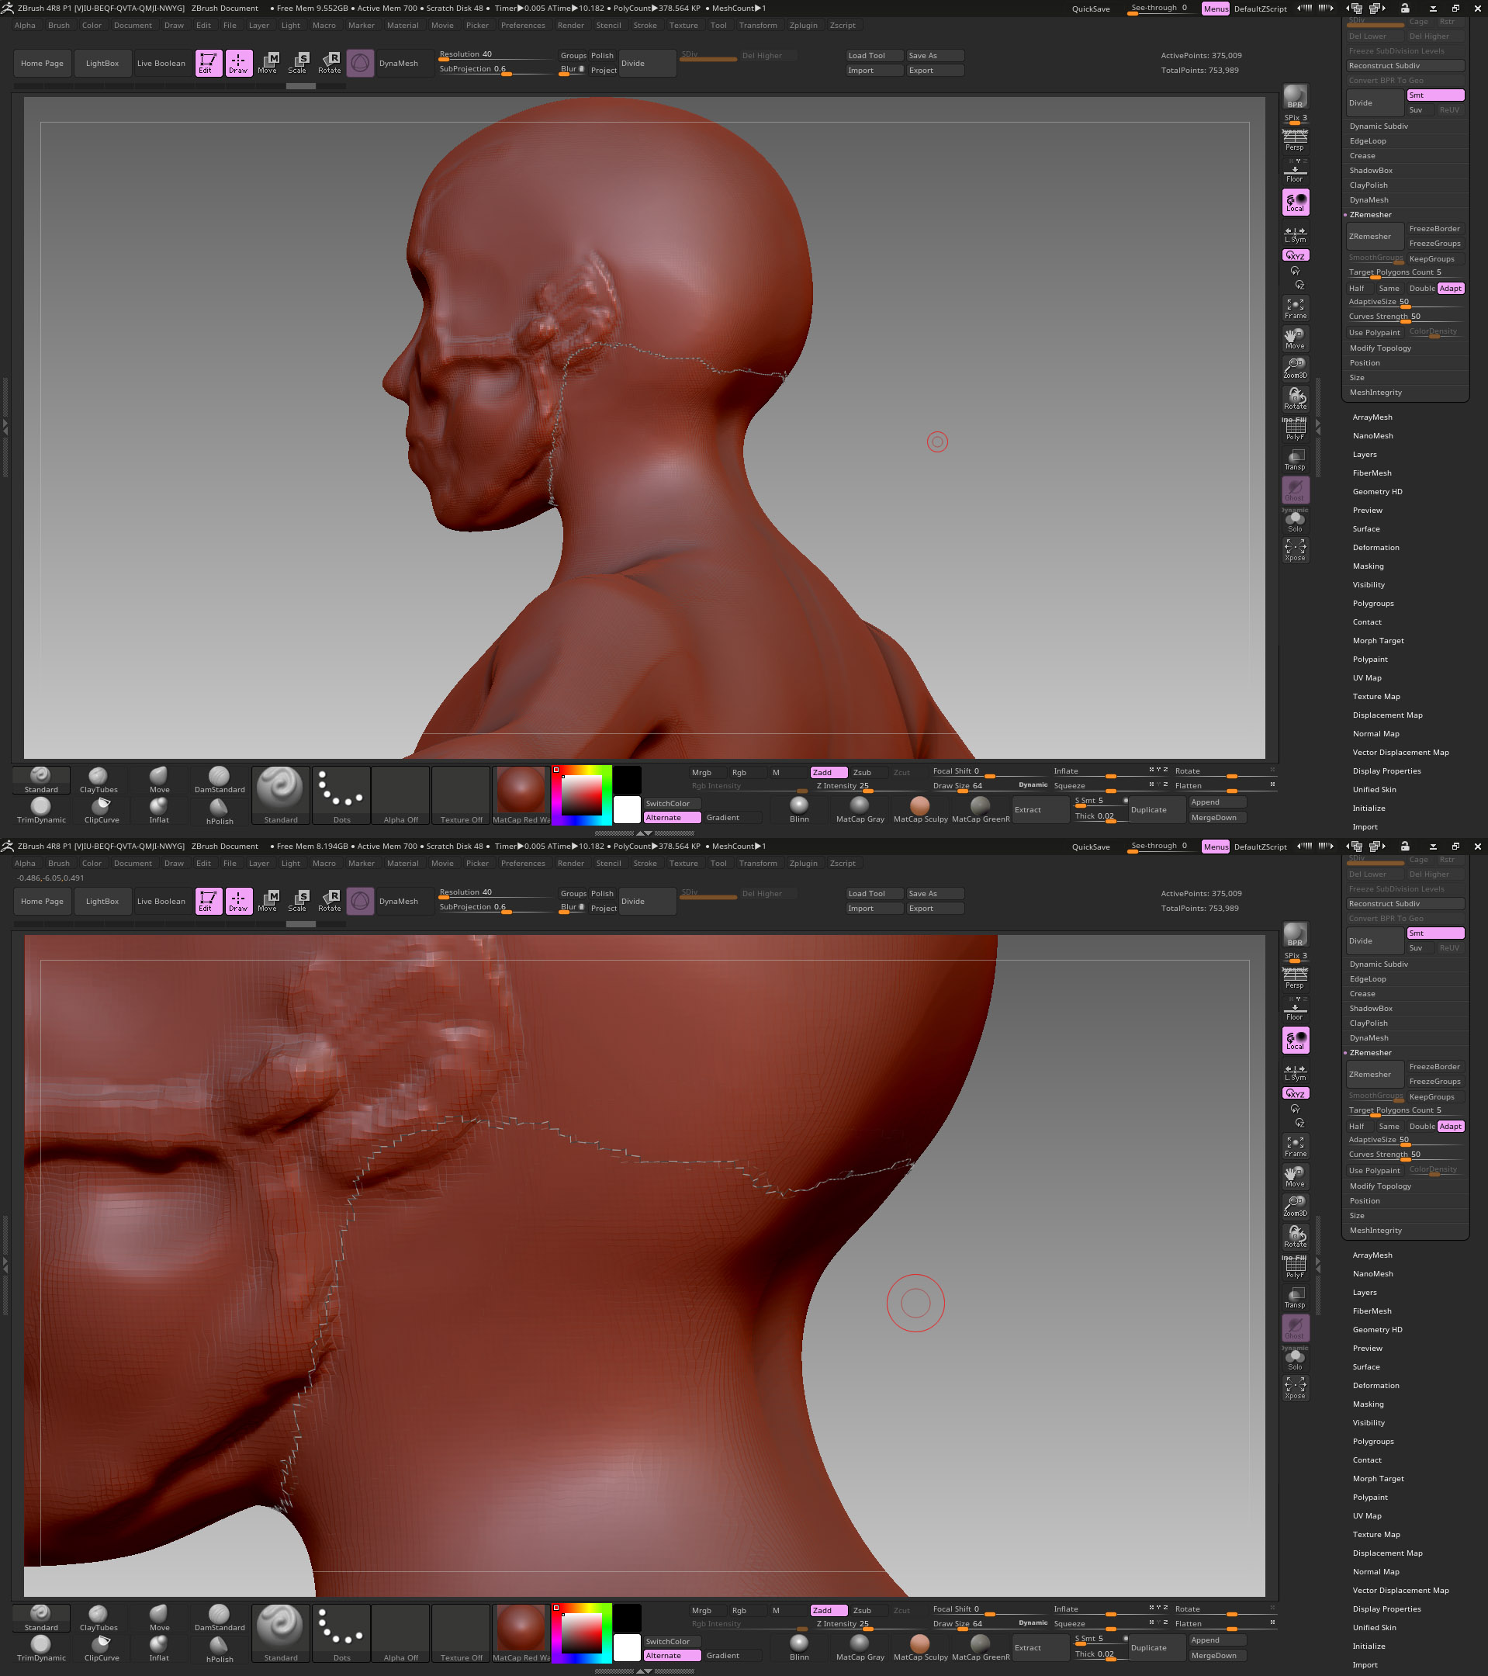Open the Preferences menu in bottom window

click(x=523, y=864)
